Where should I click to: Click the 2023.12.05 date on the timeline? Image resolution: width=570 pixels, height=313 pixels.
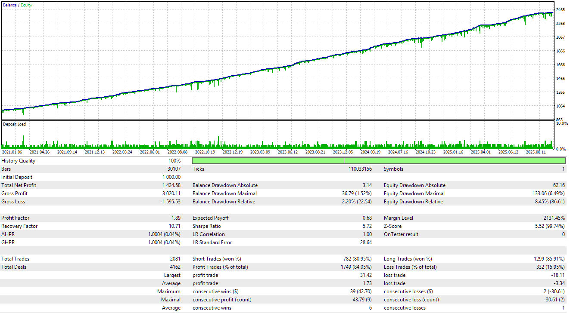pyautogui.click(x=343, y=152)
